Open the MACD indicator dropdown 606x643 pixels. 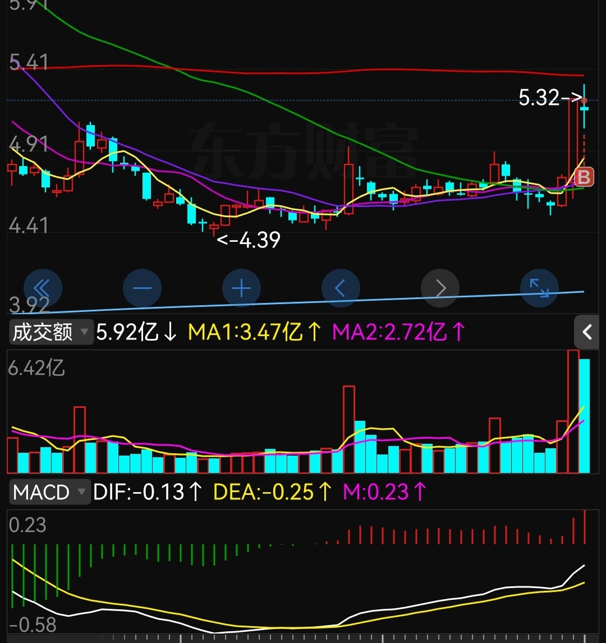(49, 492)
